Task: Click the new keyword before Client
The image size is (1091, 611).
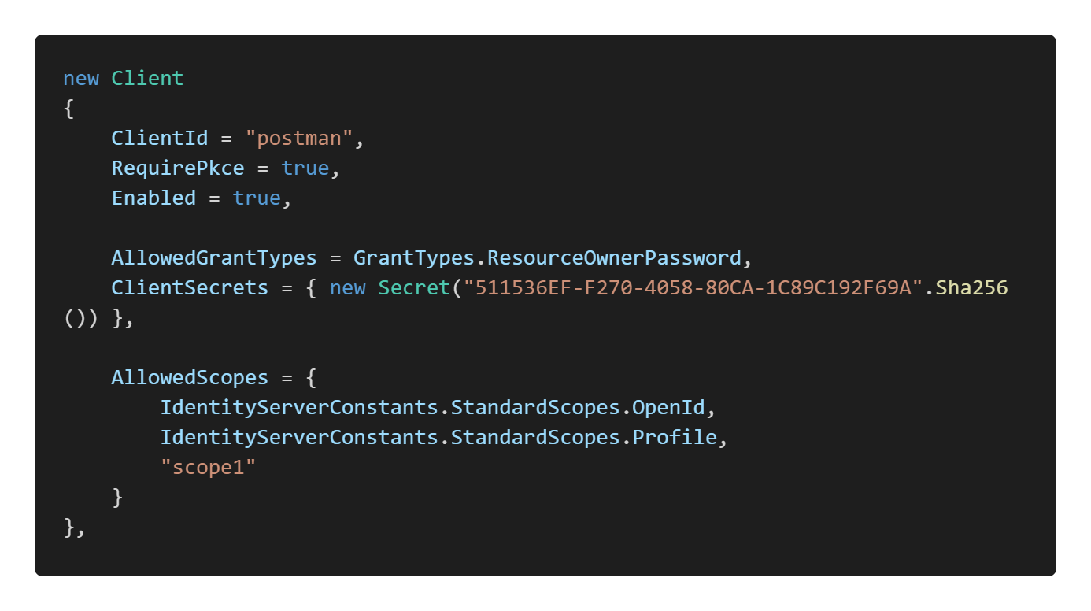Action: click(81, 78)
